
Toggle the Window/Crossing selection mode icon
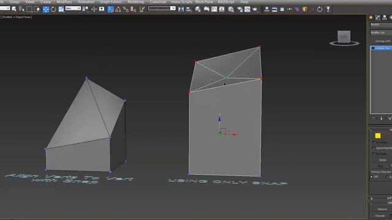click(37, 9)
